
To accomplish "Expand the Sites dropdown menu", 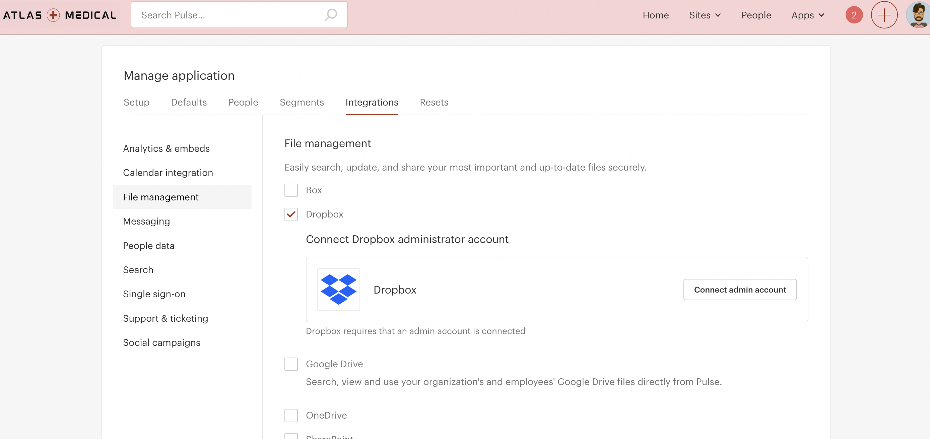I will tap(705, 15).
